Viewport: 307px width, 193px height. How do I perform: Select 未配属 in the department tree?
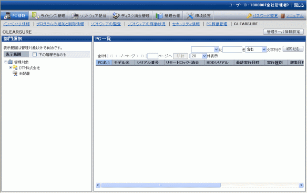pyautogui.click(x=24, y=74)
